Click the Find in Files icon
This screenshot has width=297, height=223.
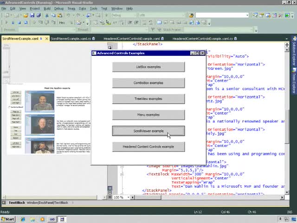(191, 15)
